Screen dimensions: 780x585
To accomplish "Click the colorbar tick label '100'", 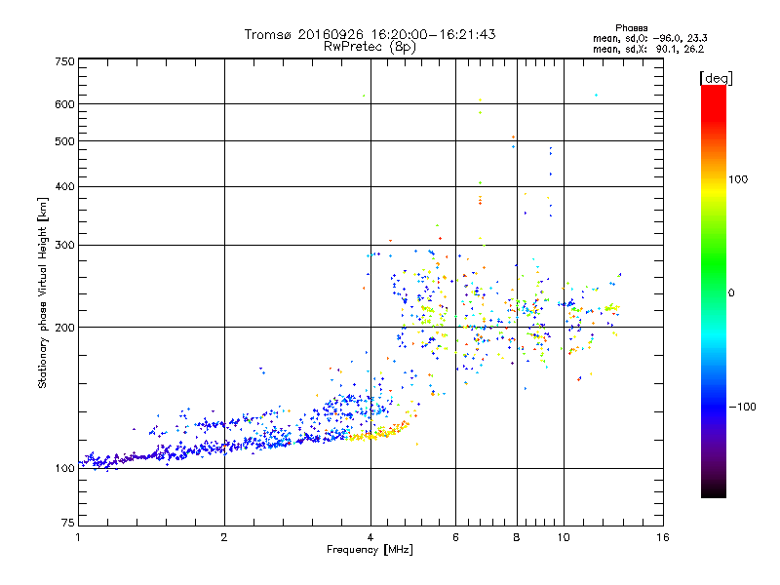I will [738, 179].
